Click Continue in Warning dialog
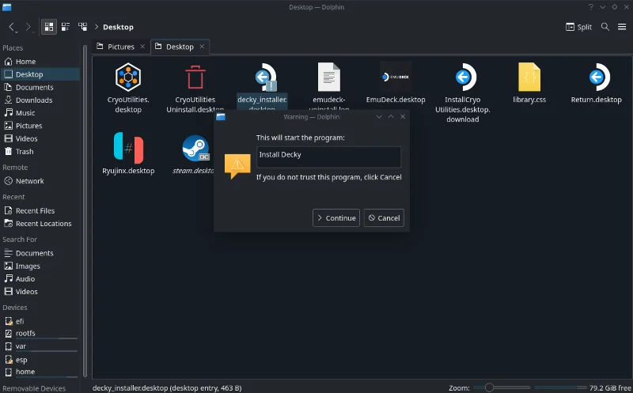The width and height of the screenshot is (633, 393). point(335,218)
